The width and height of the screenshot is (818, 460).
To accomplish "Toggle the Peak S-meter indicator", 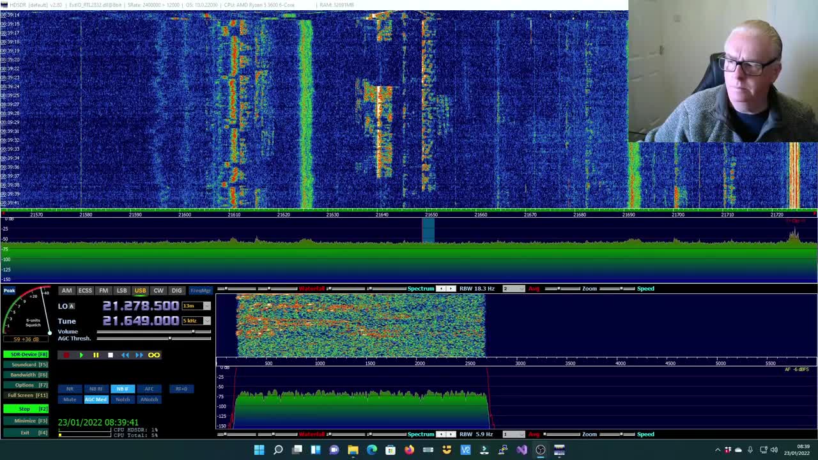I will coord(9,291).
